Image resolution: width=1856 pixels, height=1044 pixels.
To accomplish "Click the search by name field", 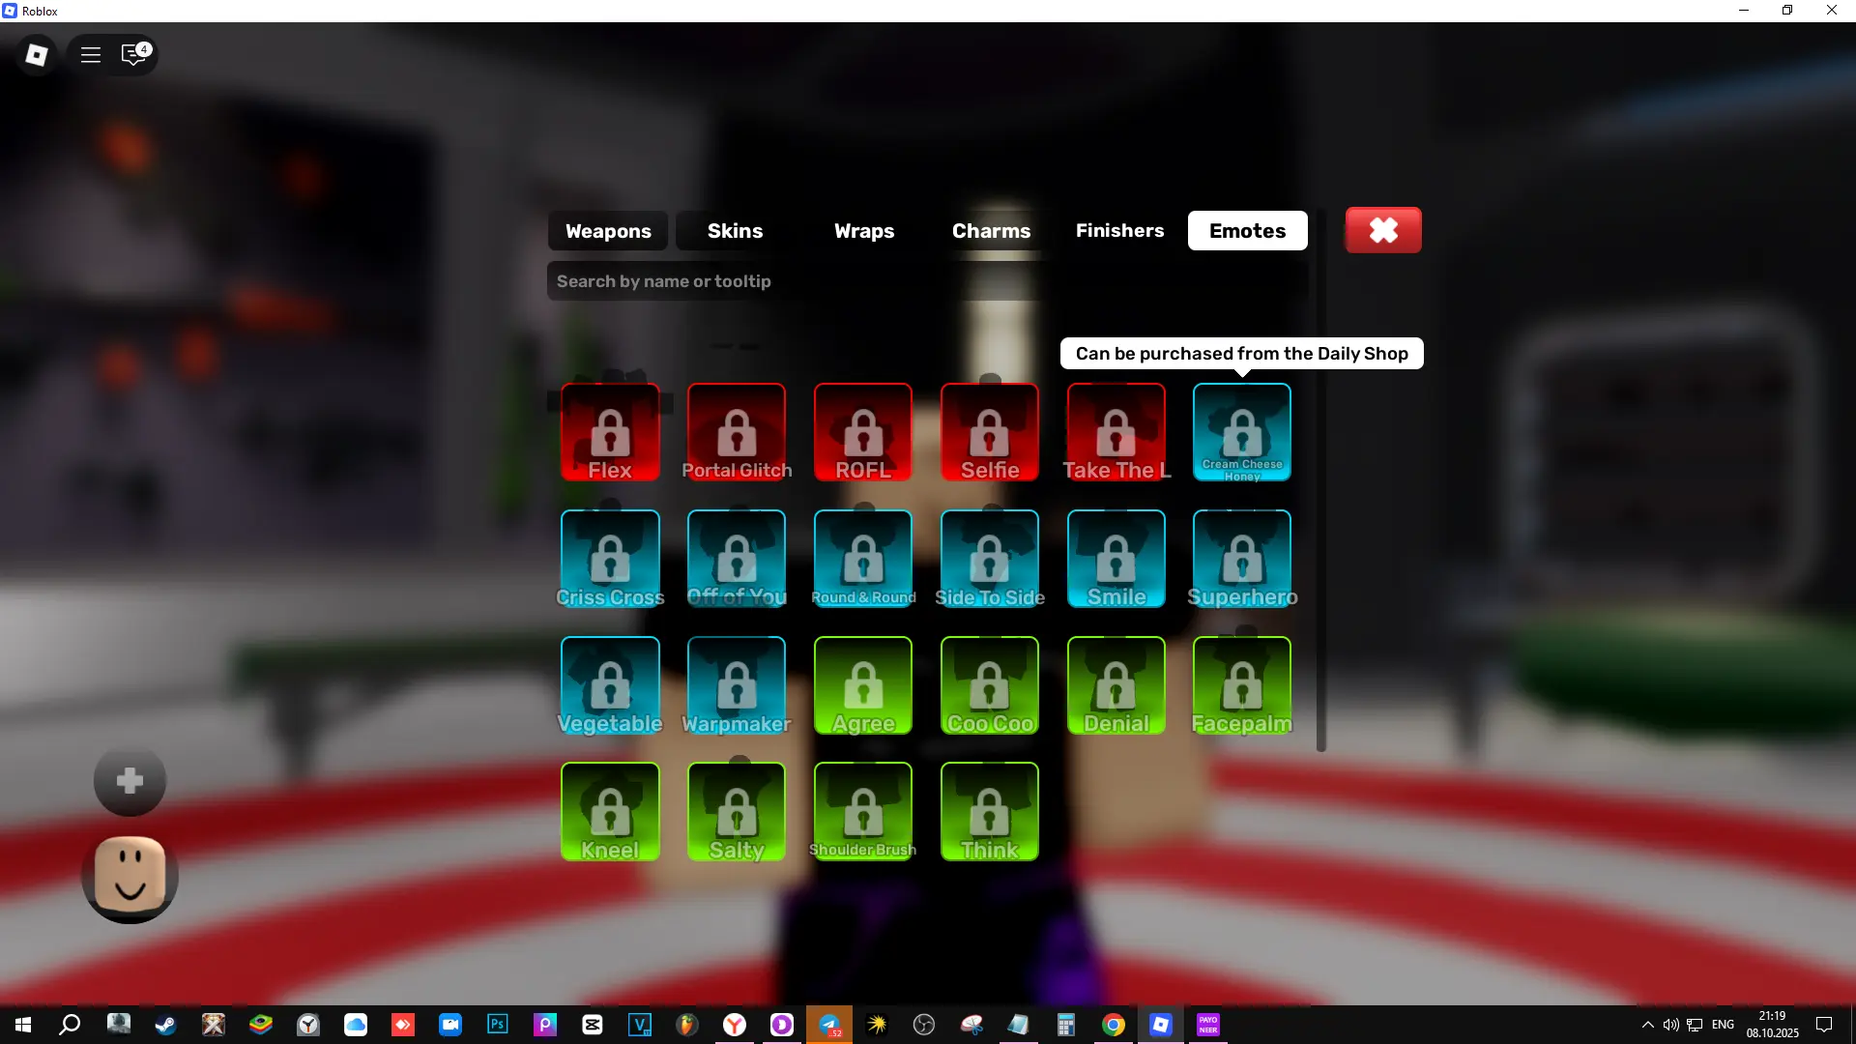I will click(x=928, y=281).
